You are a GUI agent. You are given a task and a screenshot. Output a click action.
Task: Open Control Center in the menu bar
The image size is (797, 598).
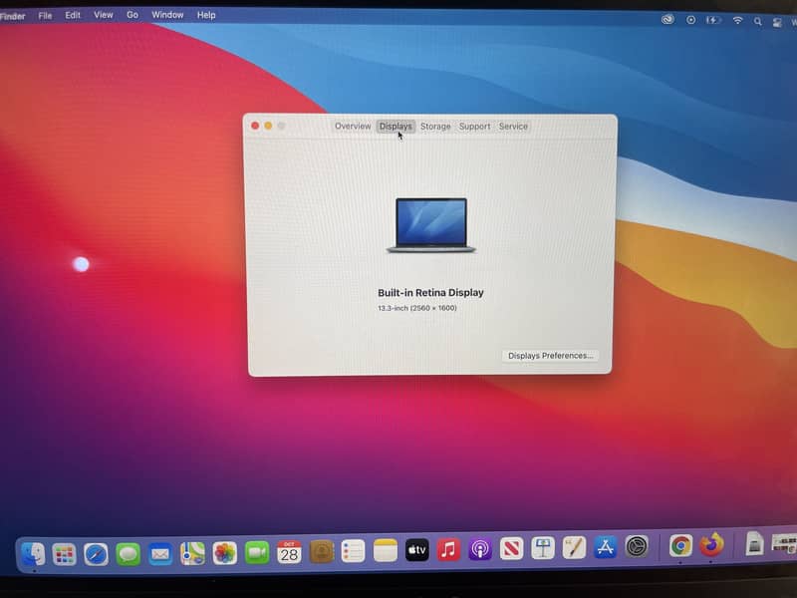[x=777, y=22]
